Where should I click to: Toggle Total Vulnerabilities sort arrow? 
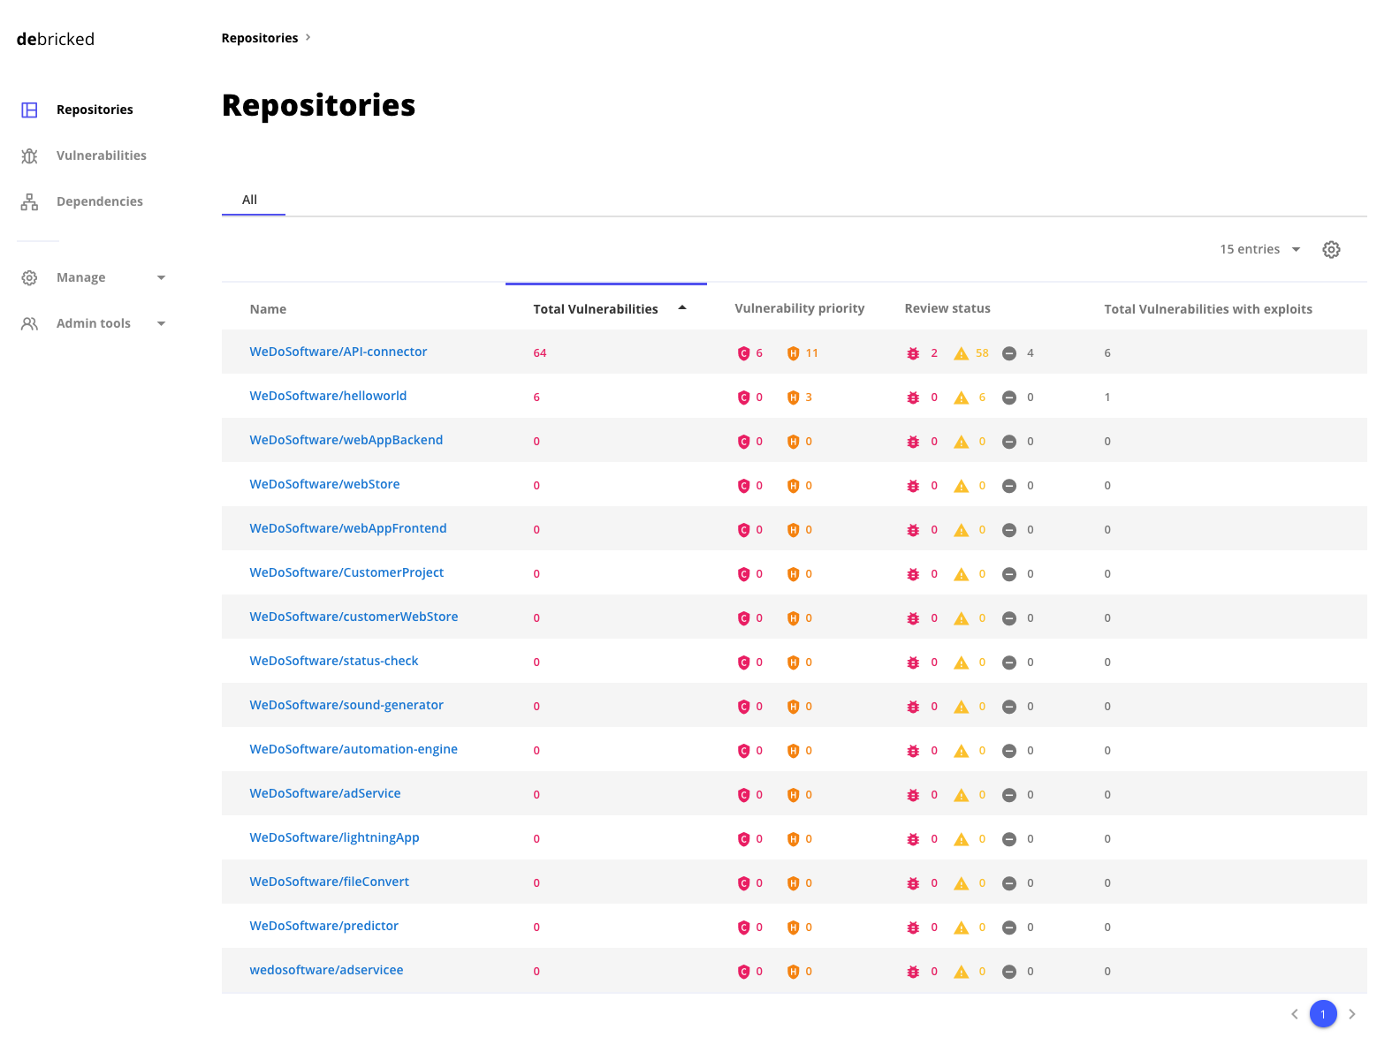pos(682,307)
